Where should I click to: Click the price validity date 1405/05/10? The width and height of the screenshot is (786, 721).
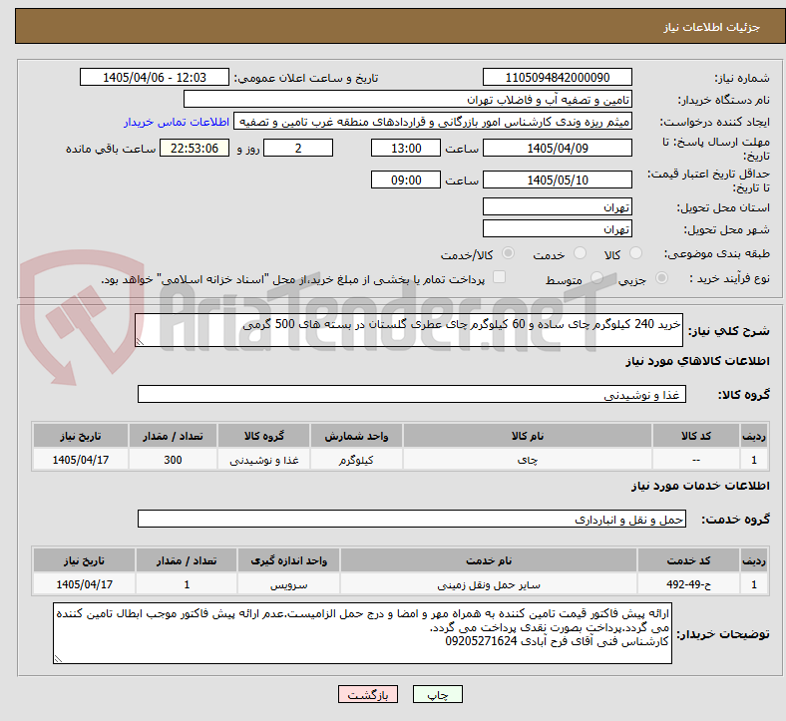[x=557, y=180]
